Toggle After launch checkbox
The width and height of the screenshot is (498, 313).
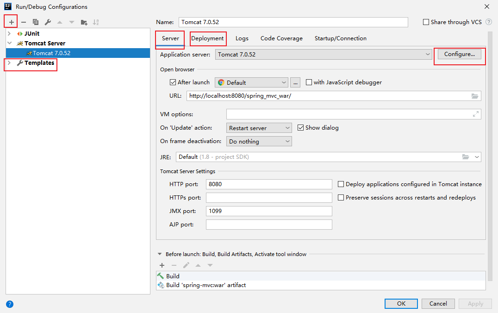pyautogui.click(x=173, y=82)
